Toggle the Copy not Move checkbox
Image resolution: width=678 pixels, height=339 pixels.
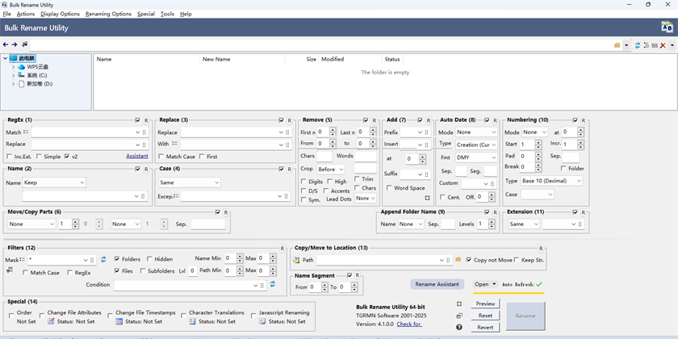coord(471,260)
